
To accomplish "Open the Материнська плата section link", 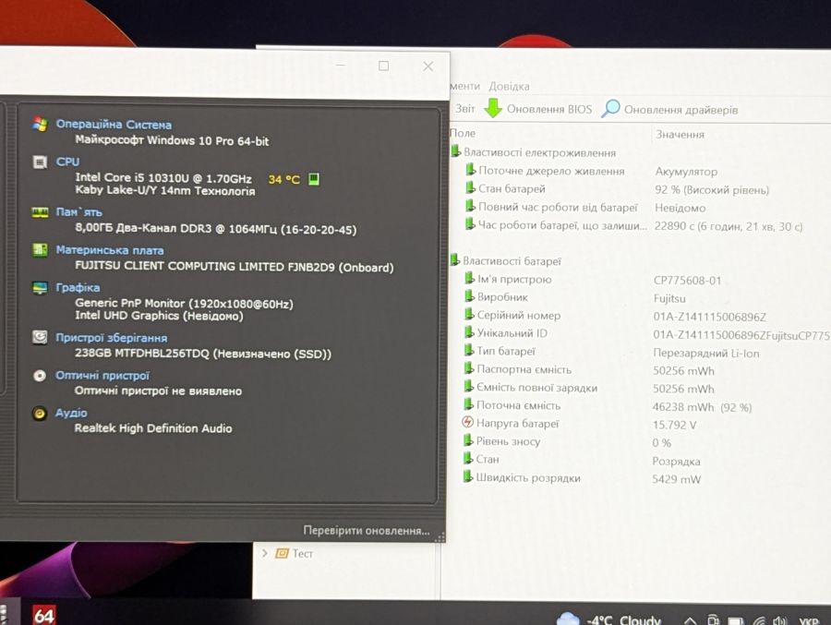I will click(110, 250).
